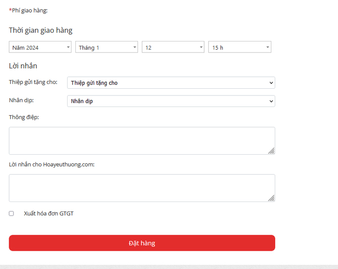
Task: Grab the resize handle of the 'Thông điệp' textarea
Action: (x=271, y=151)
